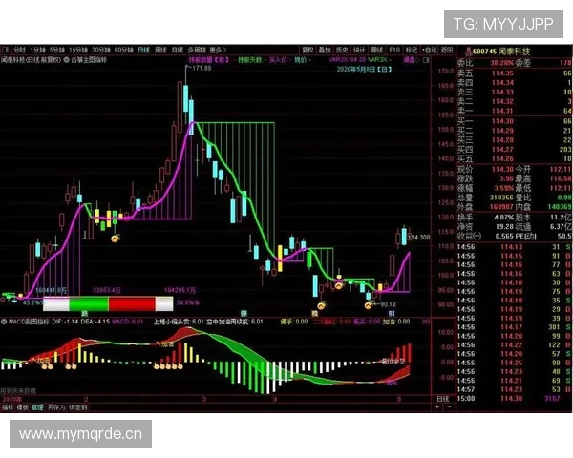The width and height of the screenshot is (573, 458).
Task: Click the 日线 label below order list
Action: [442, 398]
